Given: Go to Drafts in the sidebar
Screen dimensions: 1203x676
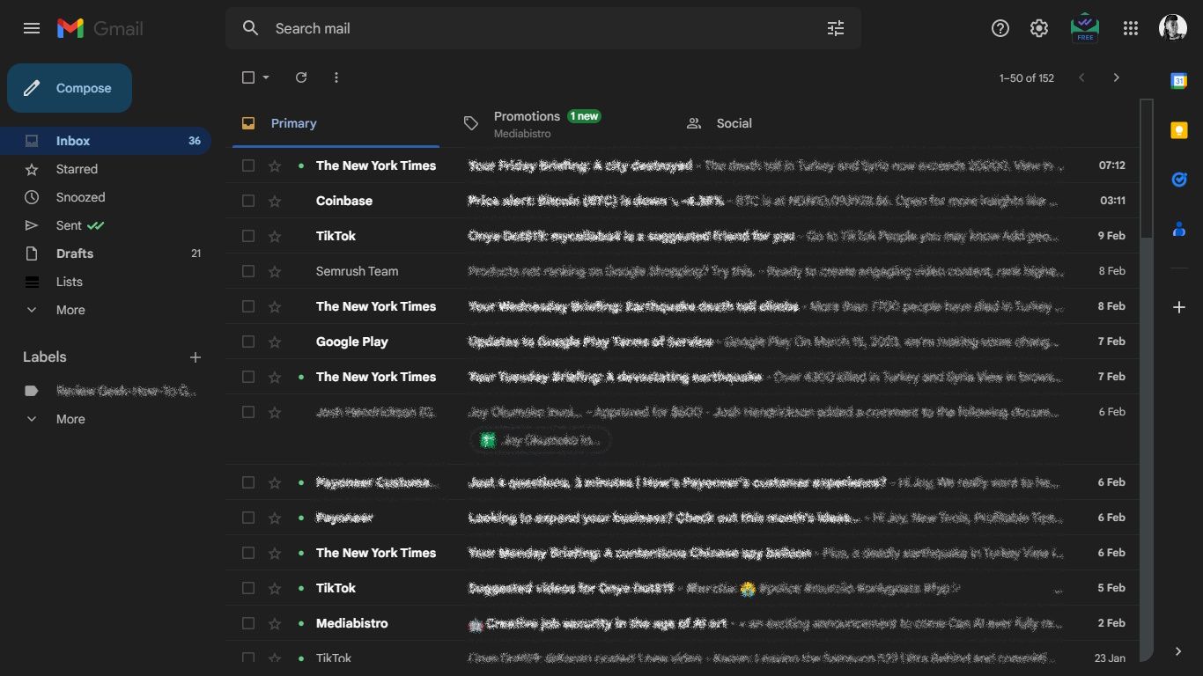Looking at the screenshot, I should click(74, 253).
